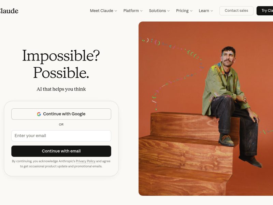
Task: Click the Google logo icon
Action: [x=39, y=114]
